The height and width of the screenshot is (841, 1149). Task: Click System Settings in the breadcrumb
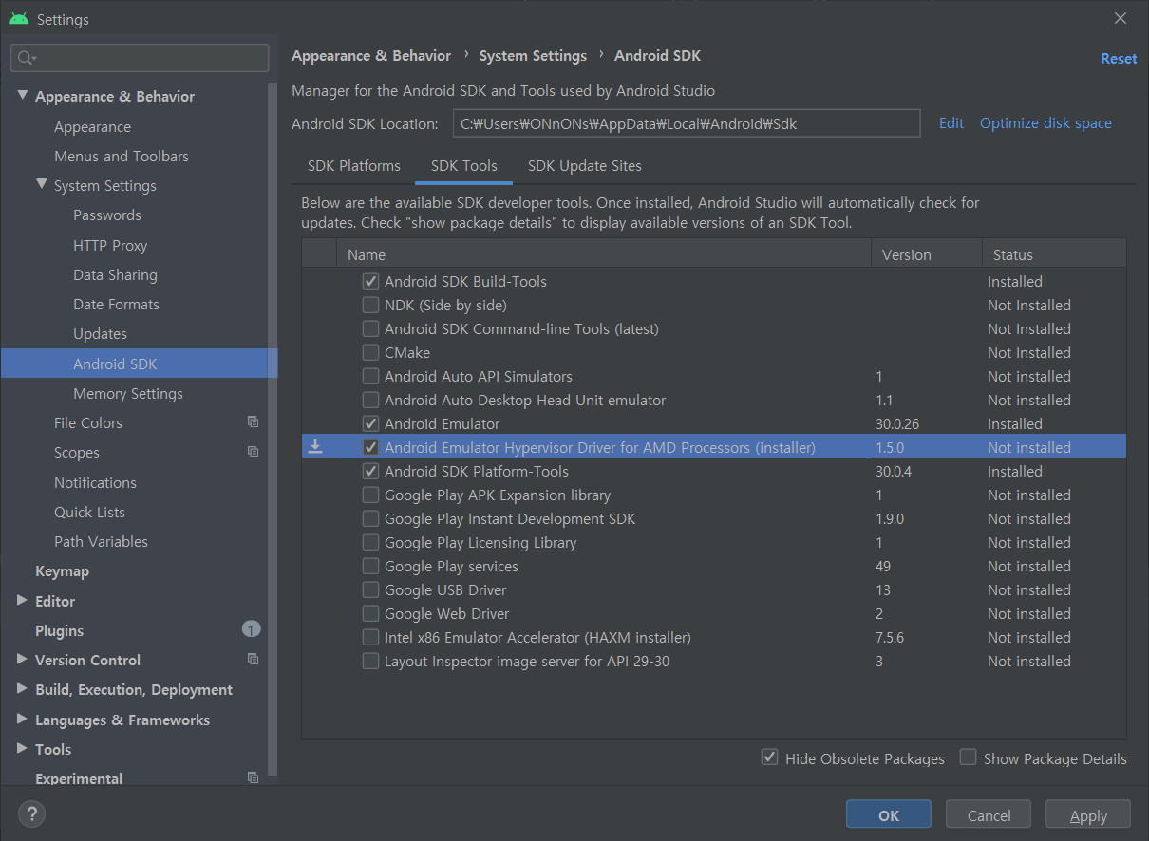(x=533, y=56)
